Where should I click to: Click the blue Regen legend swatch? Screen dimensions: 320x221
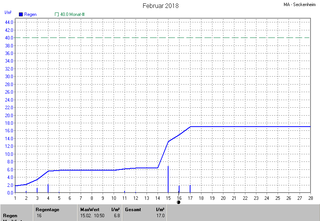[x=21, y=14]
